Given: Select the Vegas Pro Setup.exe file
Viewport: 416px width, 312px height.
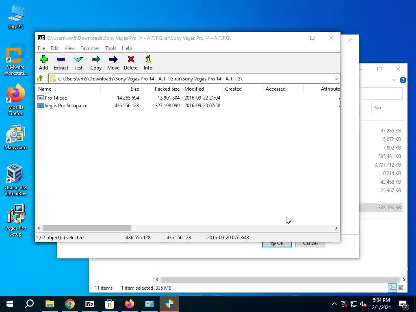Looking at the screenshot, I should pyautogui.click(x=63, y=106).
